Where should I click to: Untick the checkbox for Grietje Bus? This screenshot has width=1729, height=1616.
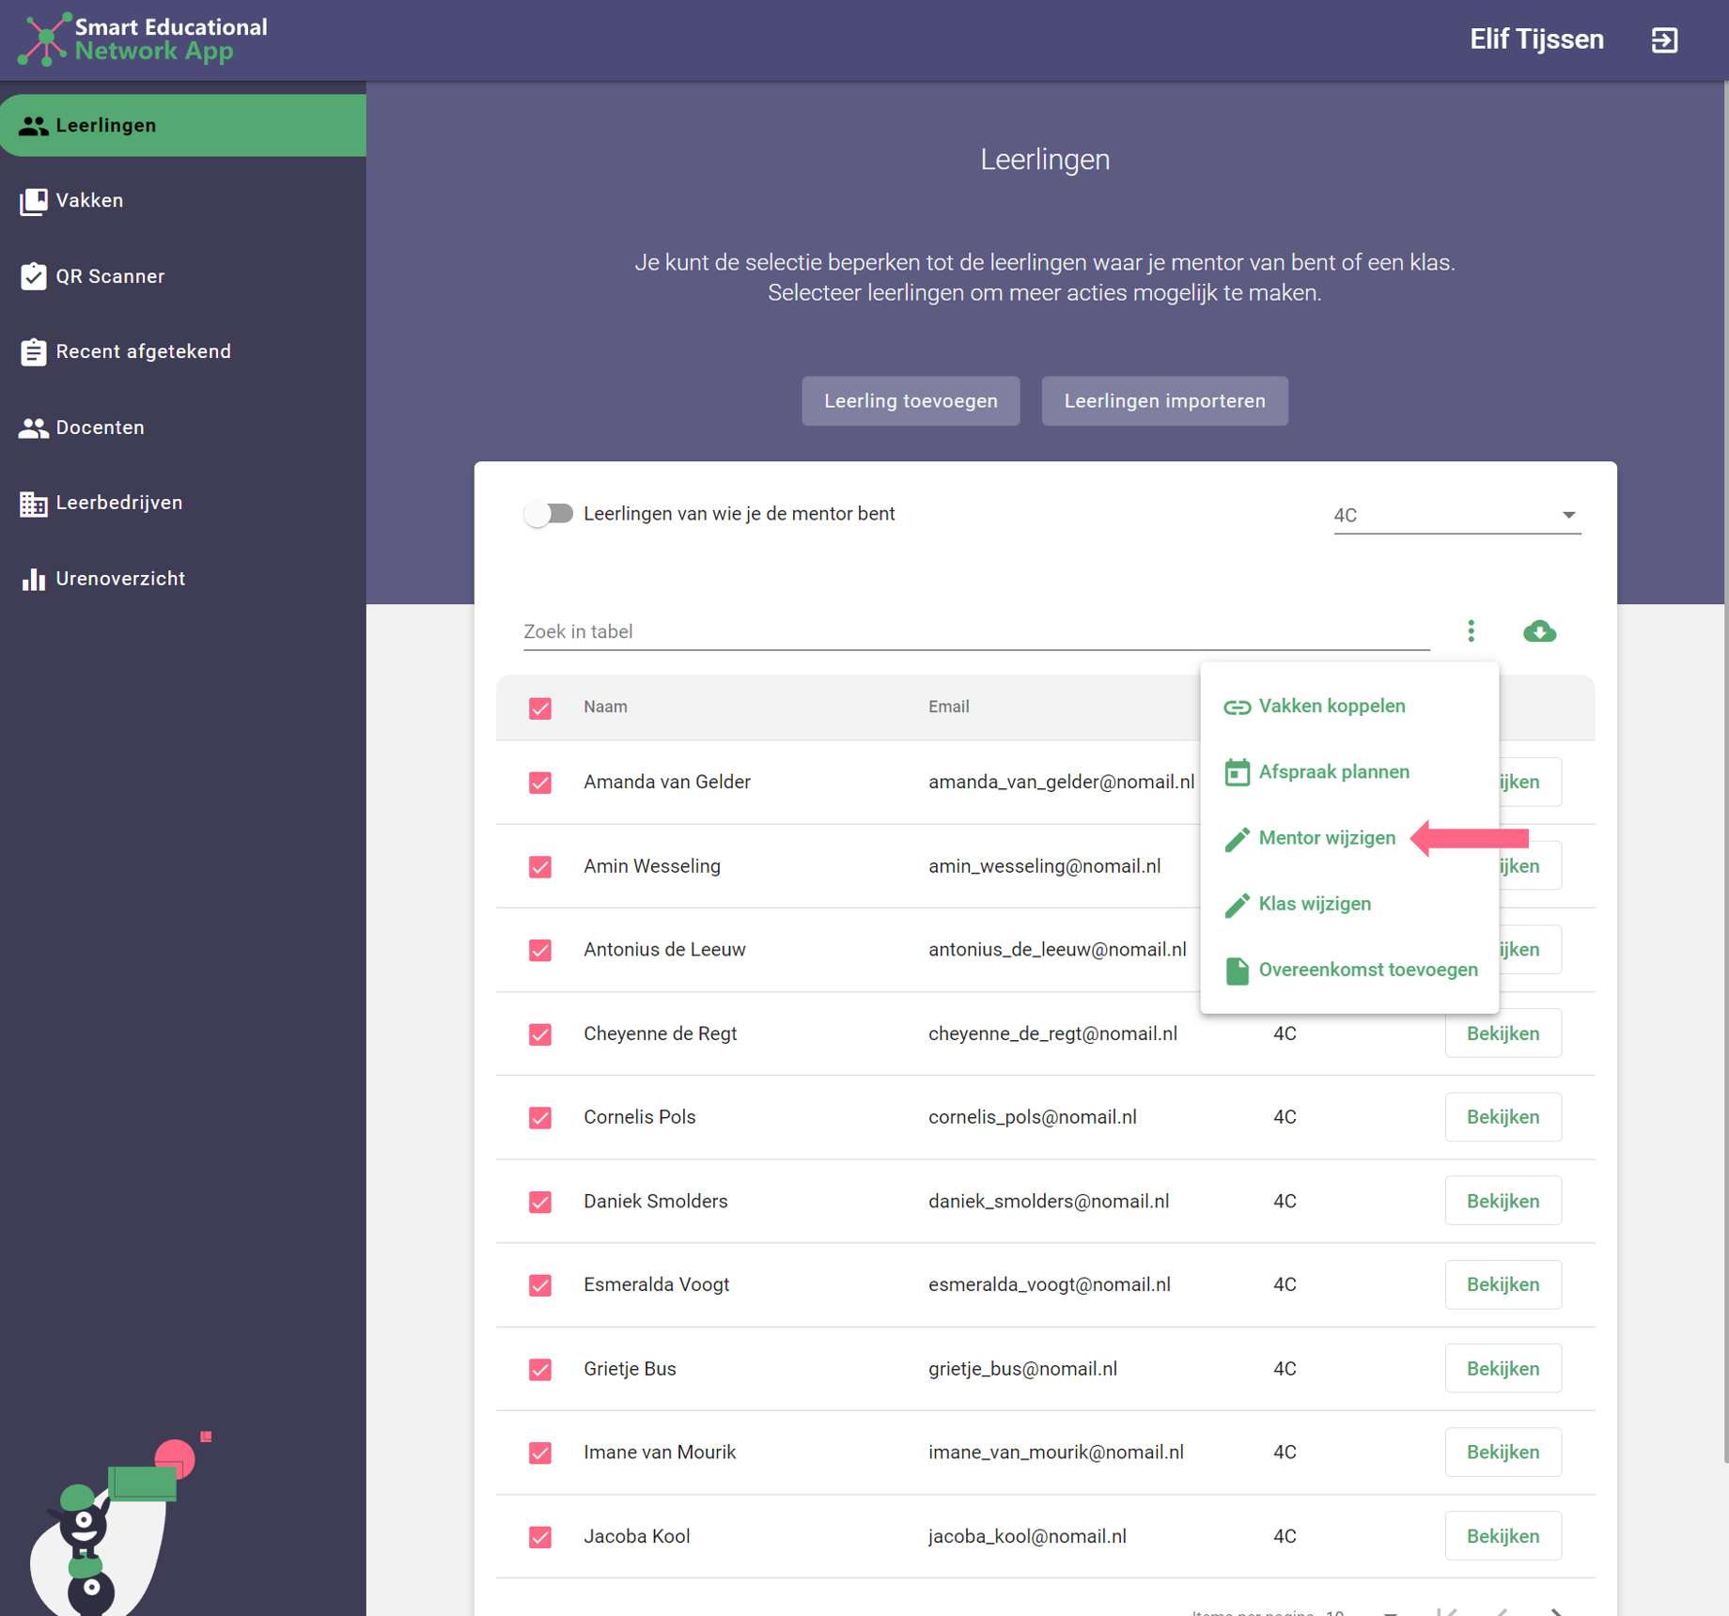pos(540,1369)
